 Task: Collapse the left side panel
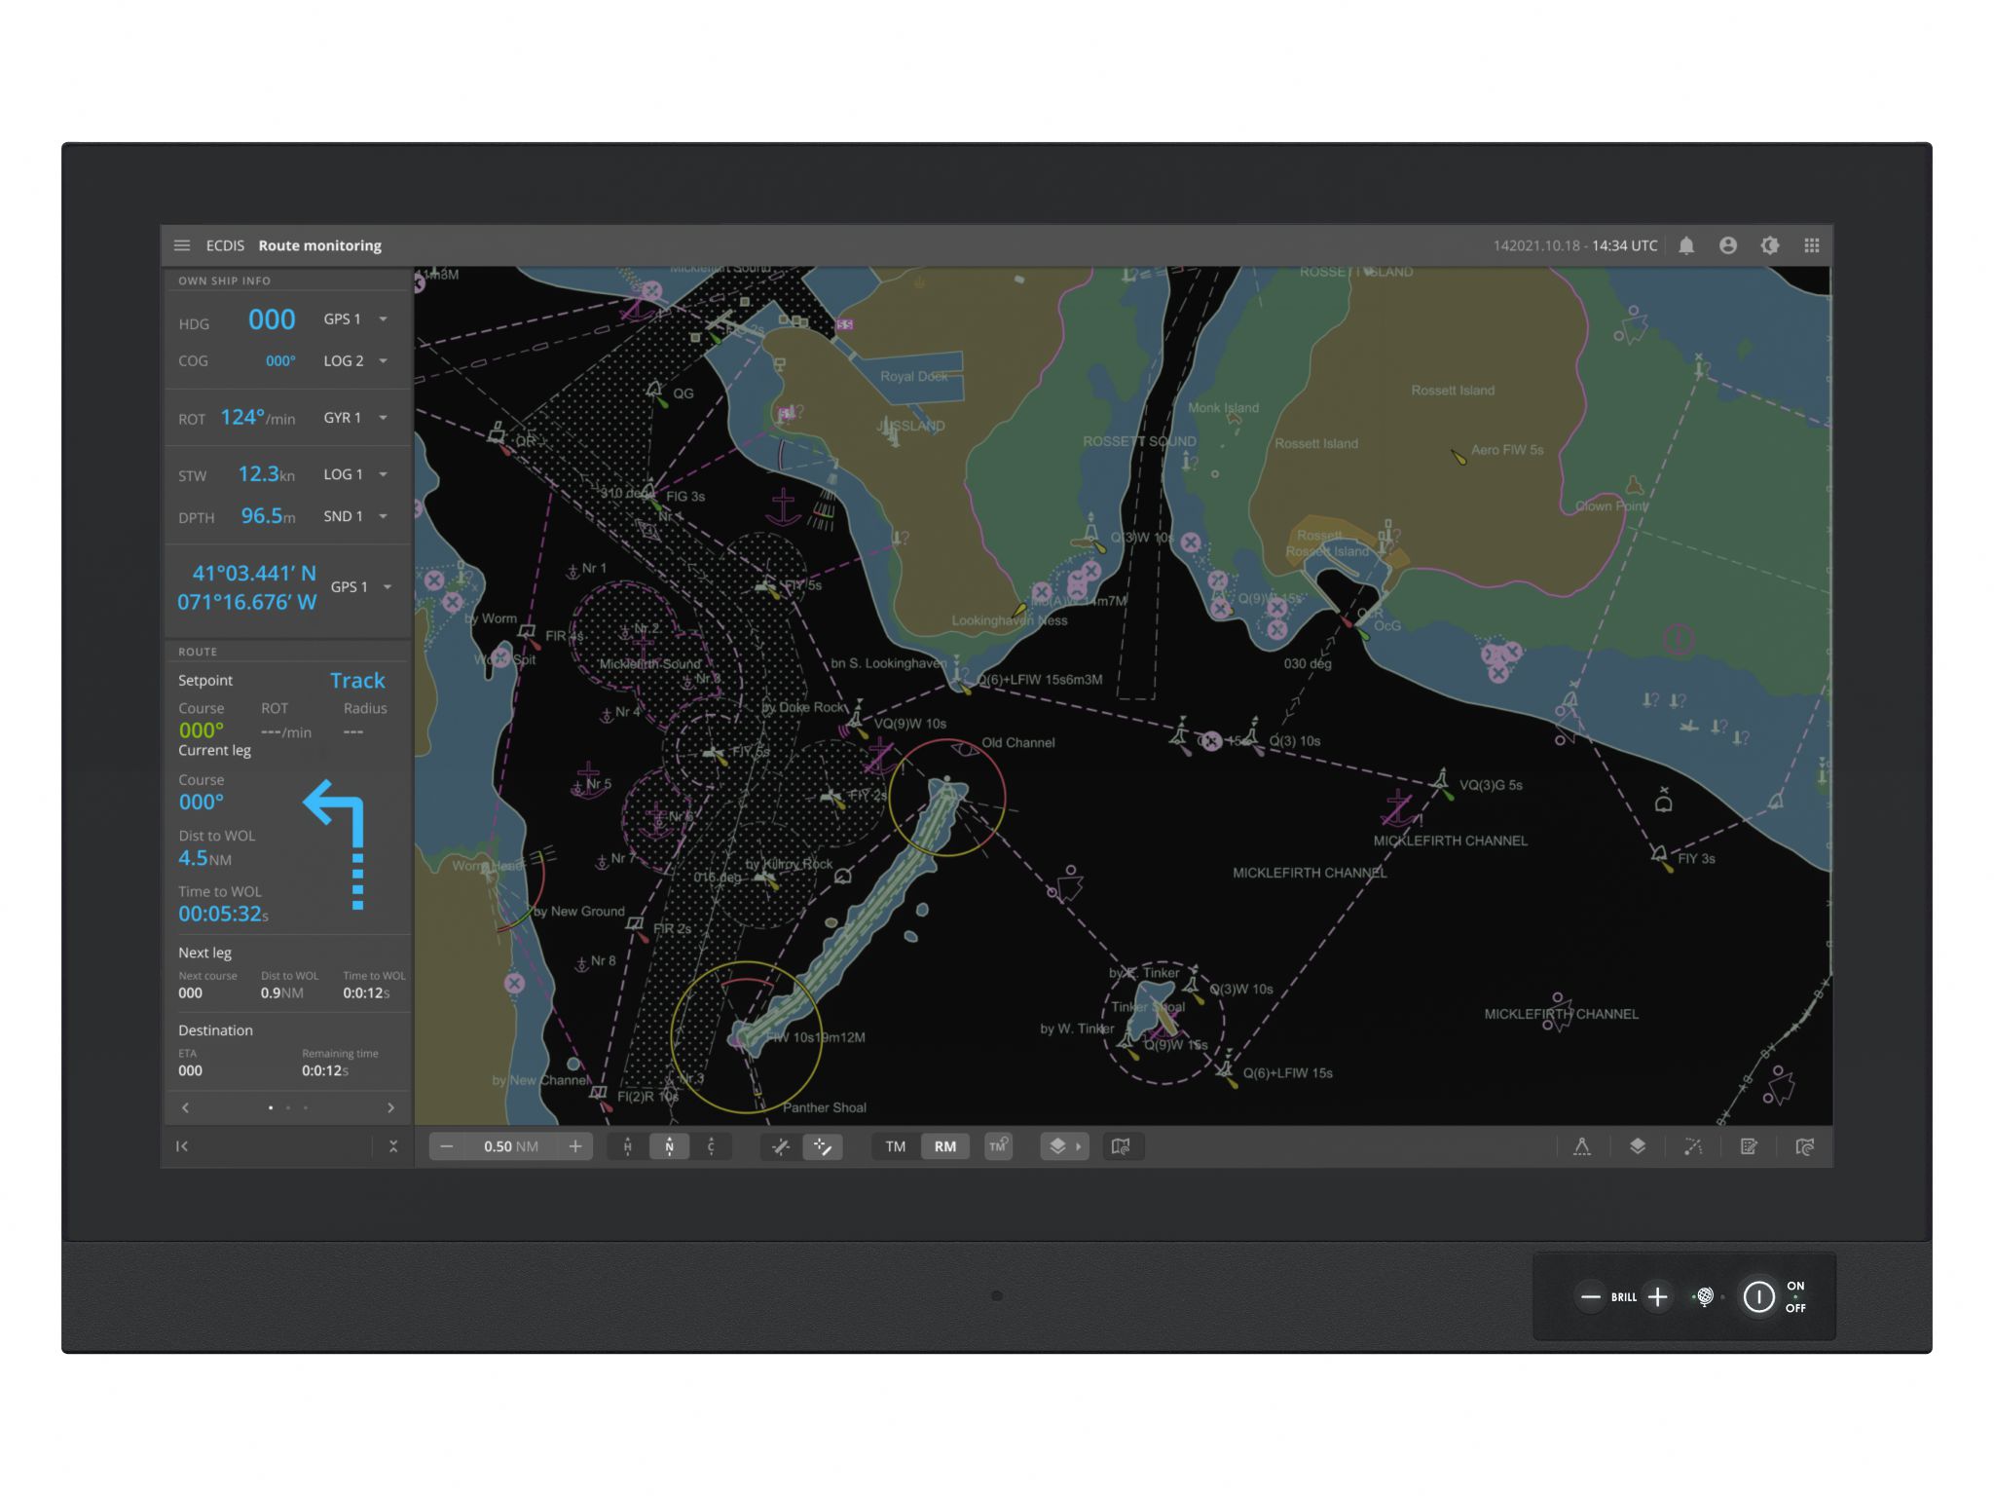(182, 1146)
